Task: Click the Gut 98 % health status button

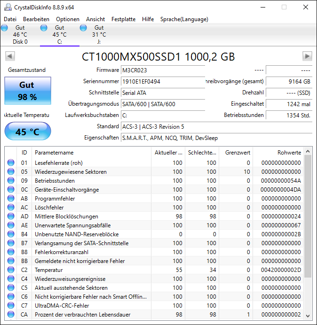Action: click(x=28, y=91)
